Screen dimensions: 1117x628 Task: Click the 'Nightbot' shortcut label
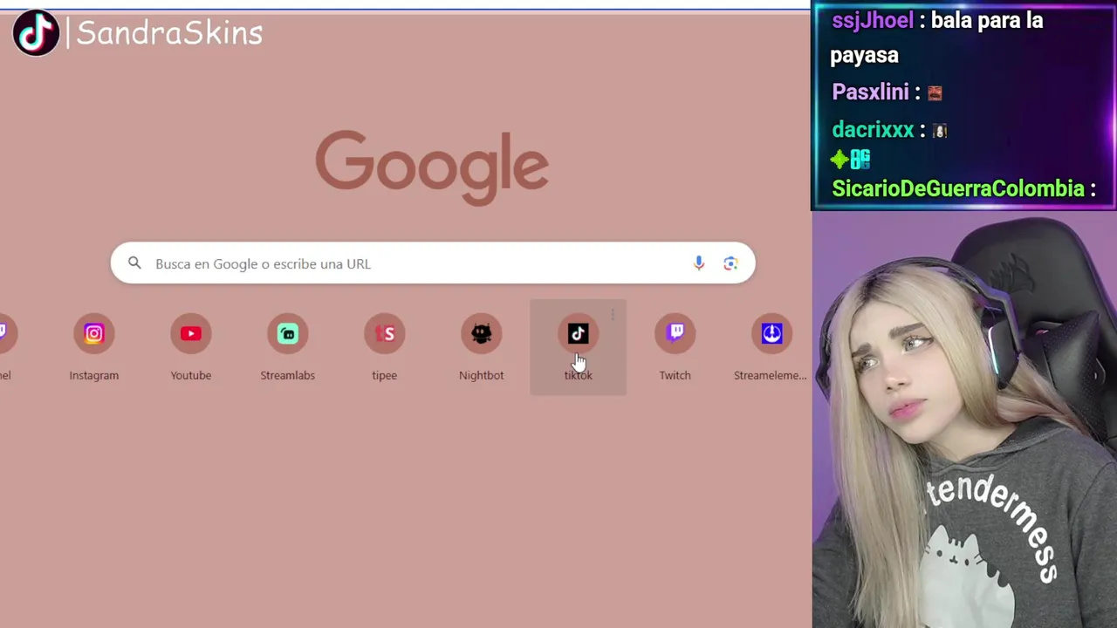pos(482,375)
